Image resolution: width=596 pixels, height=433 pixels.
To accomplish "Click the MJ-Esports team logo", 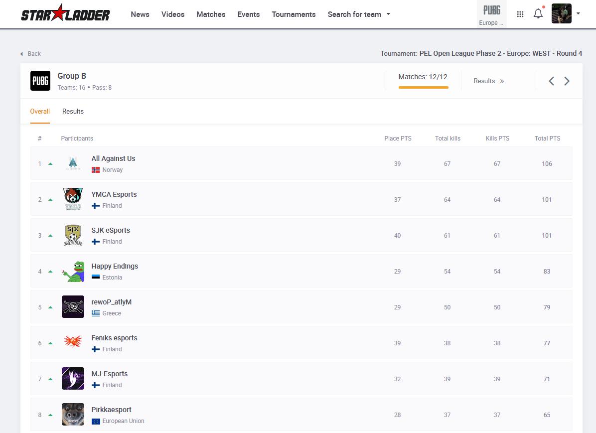I will [73, 378].
